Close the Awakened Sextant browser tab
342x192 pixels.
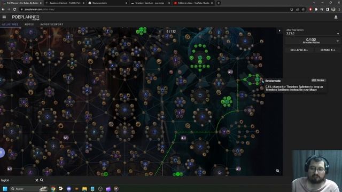pos(83,3)
